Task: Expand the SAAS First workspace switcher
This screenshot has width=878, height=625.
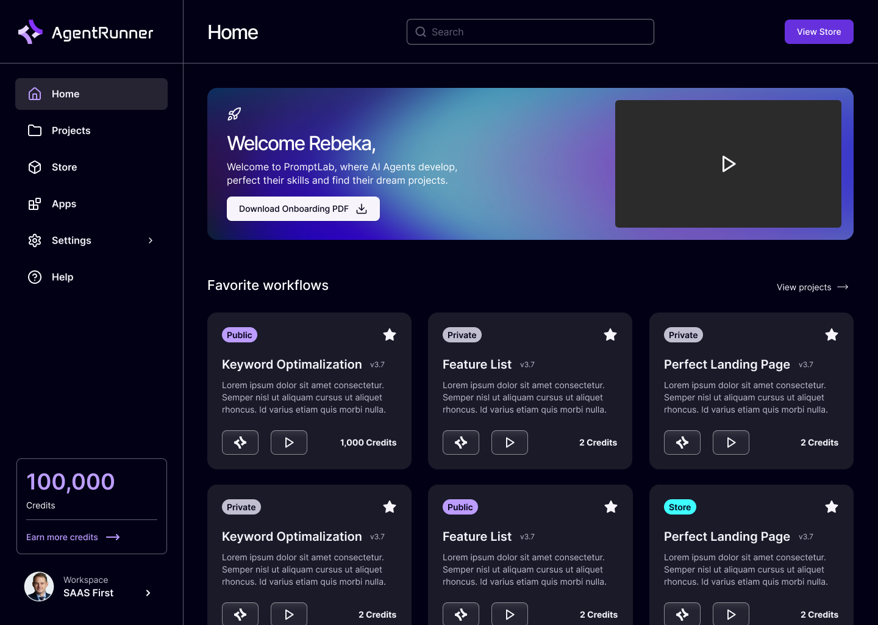Action: 148,593
